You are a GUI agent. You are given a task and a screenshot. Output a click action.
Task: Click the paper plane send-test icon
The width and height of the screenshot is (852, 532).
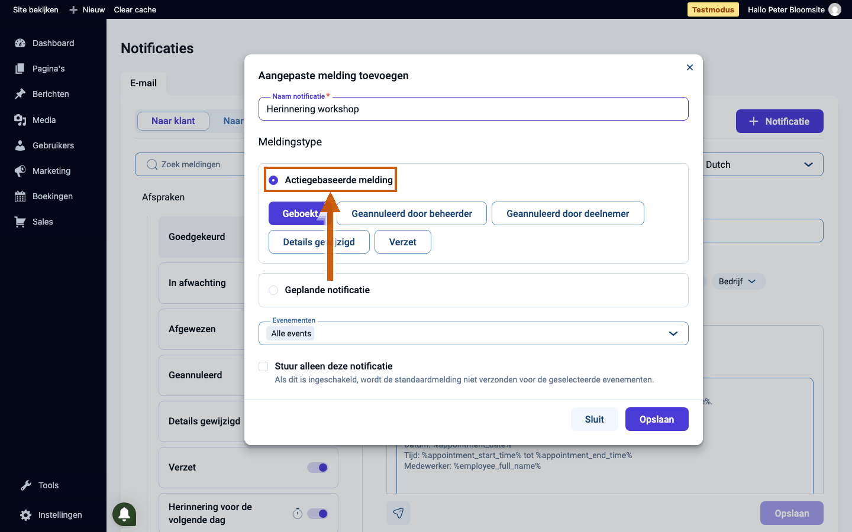coord(398,513)
